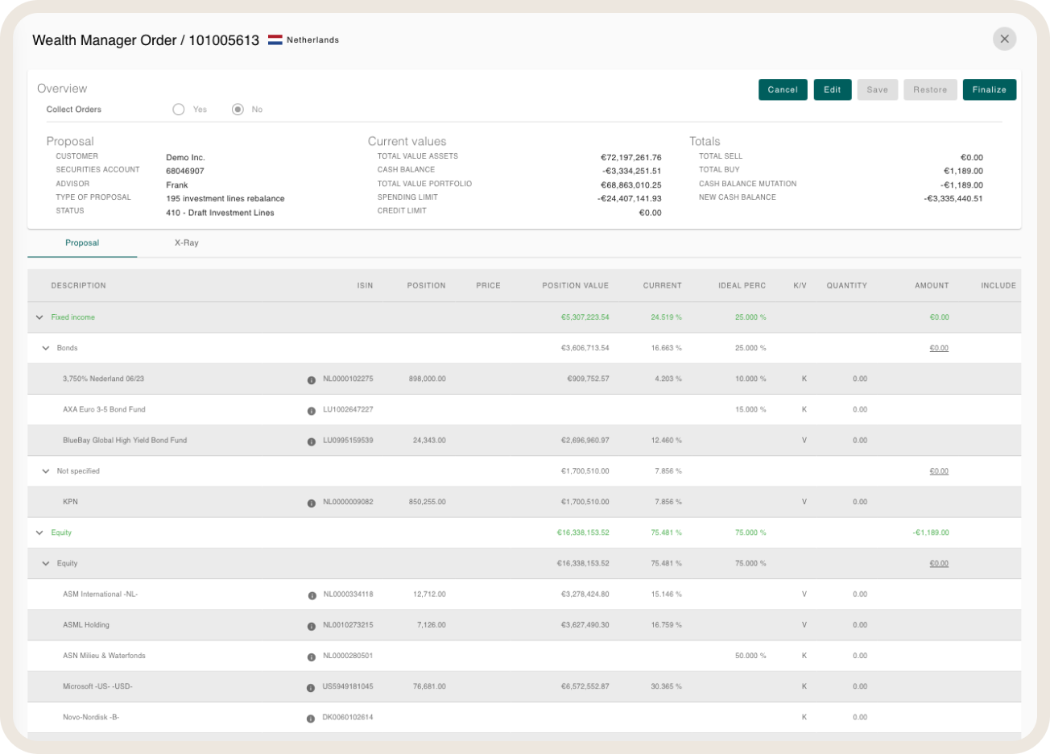1050x754 pixels.
Task: Select Yes for Collect Orders
Action: tap(179, 110)
